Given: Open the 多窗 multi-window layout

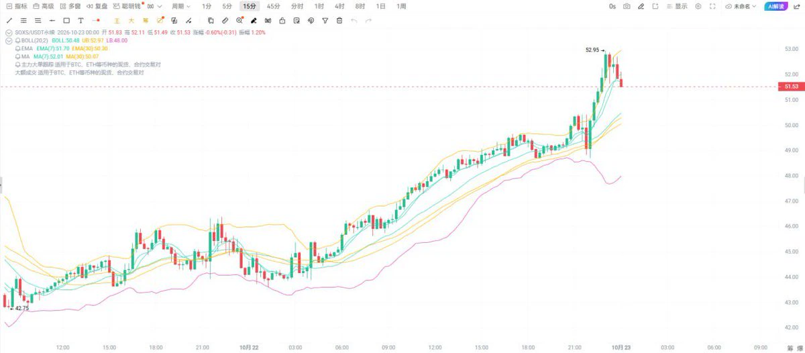Looking at the screenshot, I should coord(70,6).
